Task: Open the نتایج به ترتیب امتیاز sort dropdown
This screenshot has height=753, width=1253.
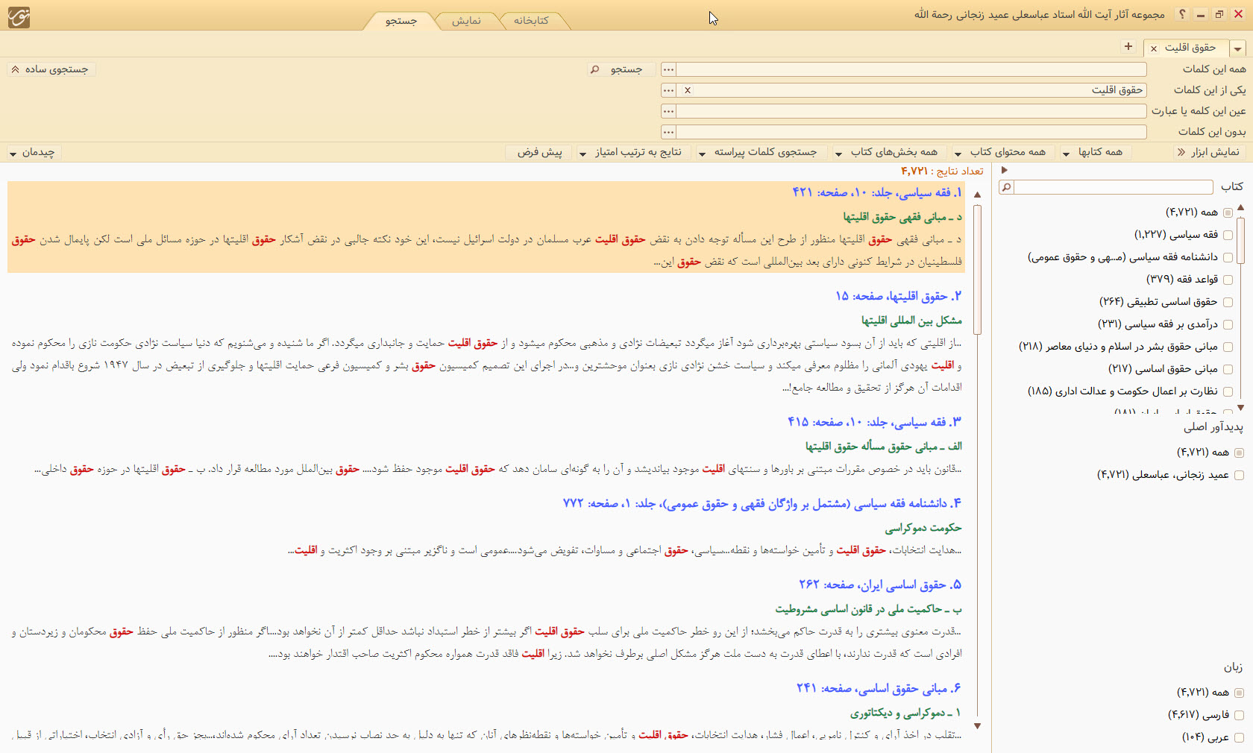Action: (x=632, y=152)
